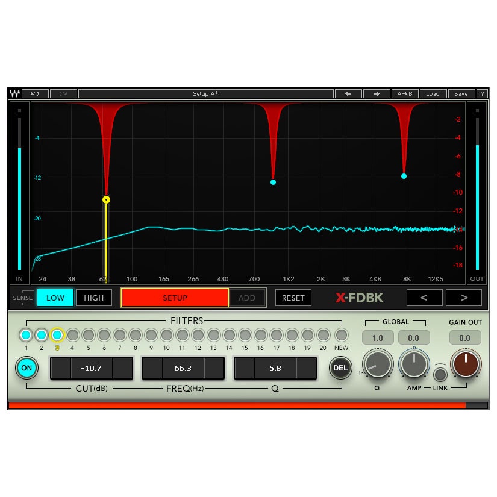Screen dimensions: 497x497
Task: Select filter 3 button
Action: tap(57, 335)
